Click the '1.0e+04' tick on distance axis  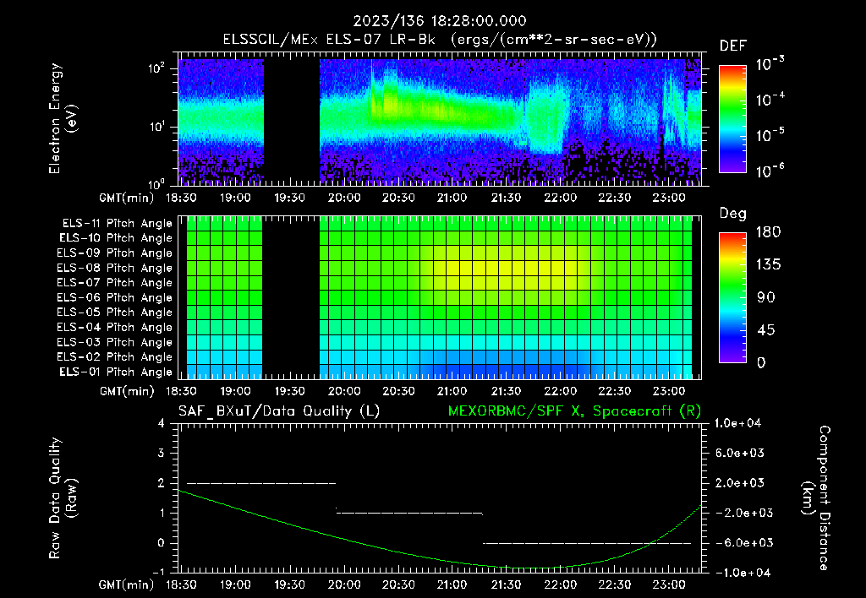point(737,423)
